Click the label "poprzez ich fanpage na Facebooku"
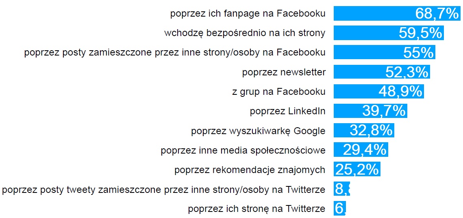 [248, 13]
